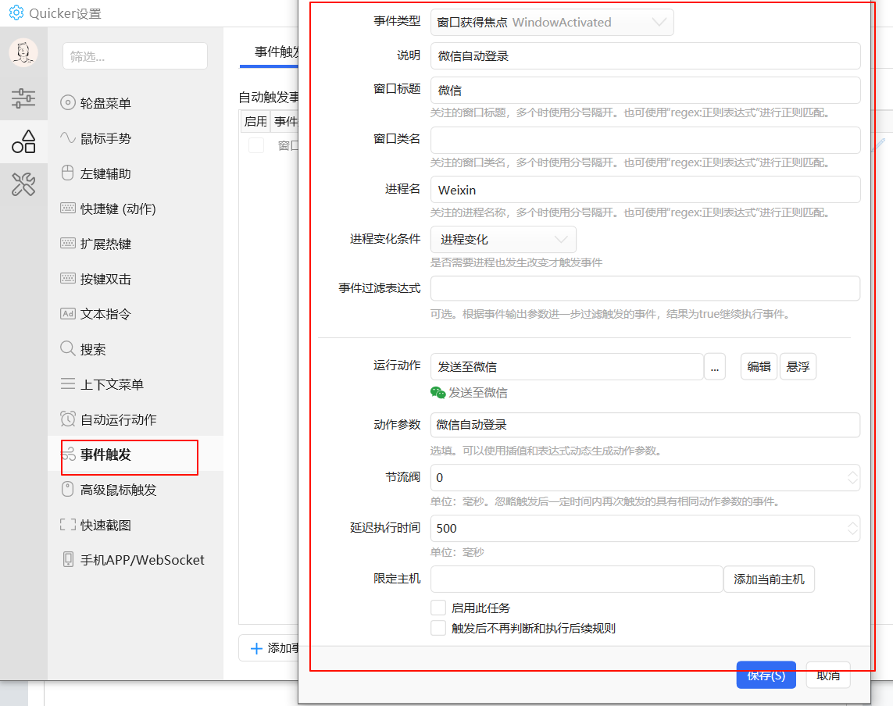
Task: Click the 自动运行动作 clock icon
Action: [68, 419]
